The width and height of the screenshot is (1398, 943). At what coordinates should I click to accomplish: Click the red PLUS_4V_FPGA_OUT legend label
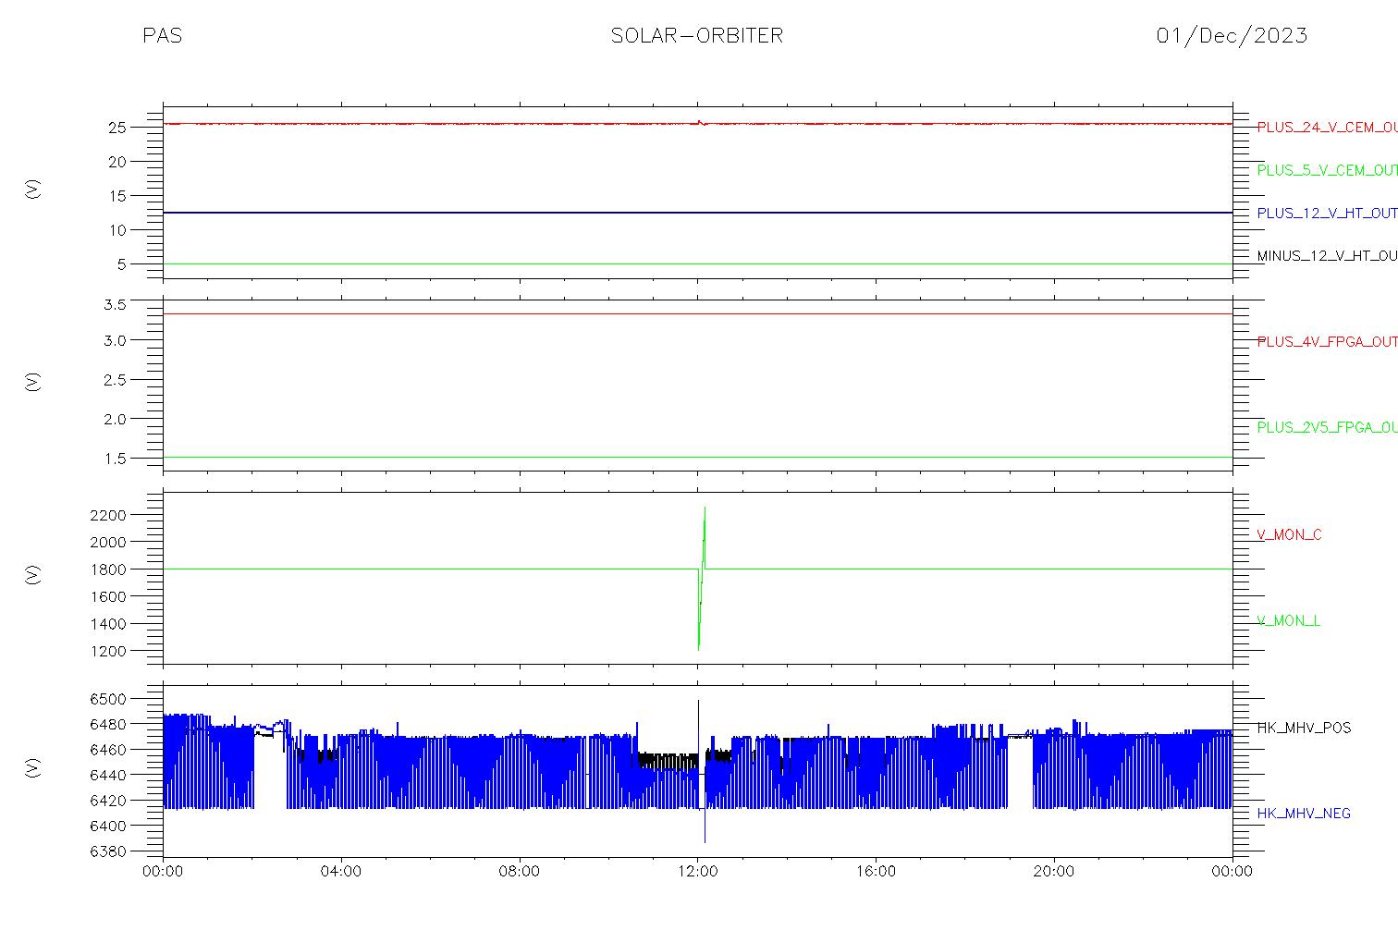tap(1327, 342)
